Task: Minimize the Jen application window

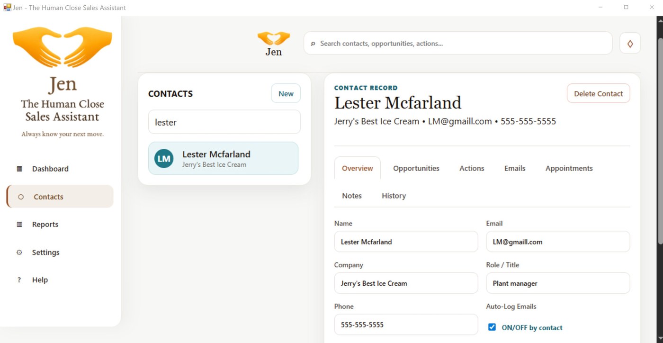Action: (x=600, y=8)
